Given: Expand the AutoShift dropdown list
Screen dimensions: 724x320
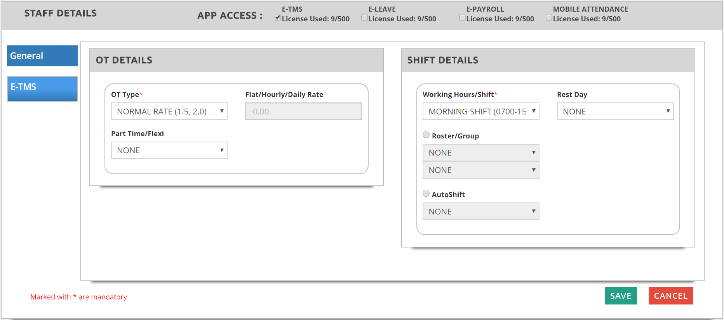Looking at the screenshot, I should (x=481, y=211).
